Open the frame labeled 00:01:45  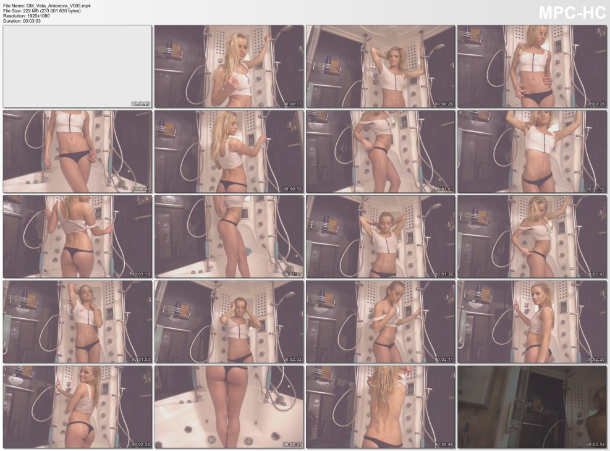[532, 236]
